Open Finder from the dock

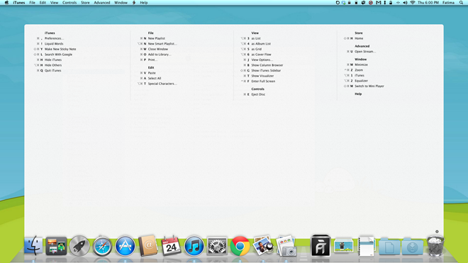click(x=33, y=246)
